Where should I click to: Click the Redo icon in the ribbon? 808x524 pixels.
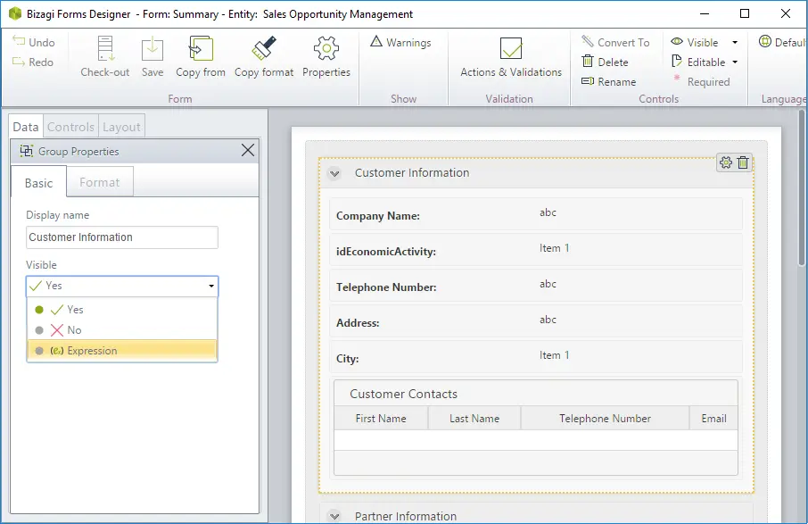(x=19, y=62)
